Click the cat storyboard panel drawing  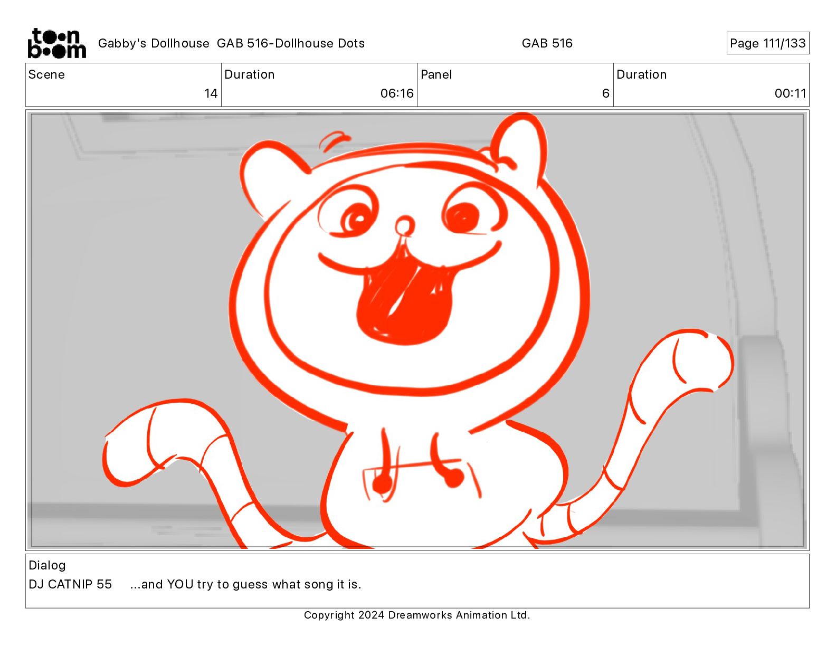click(417, 330)
